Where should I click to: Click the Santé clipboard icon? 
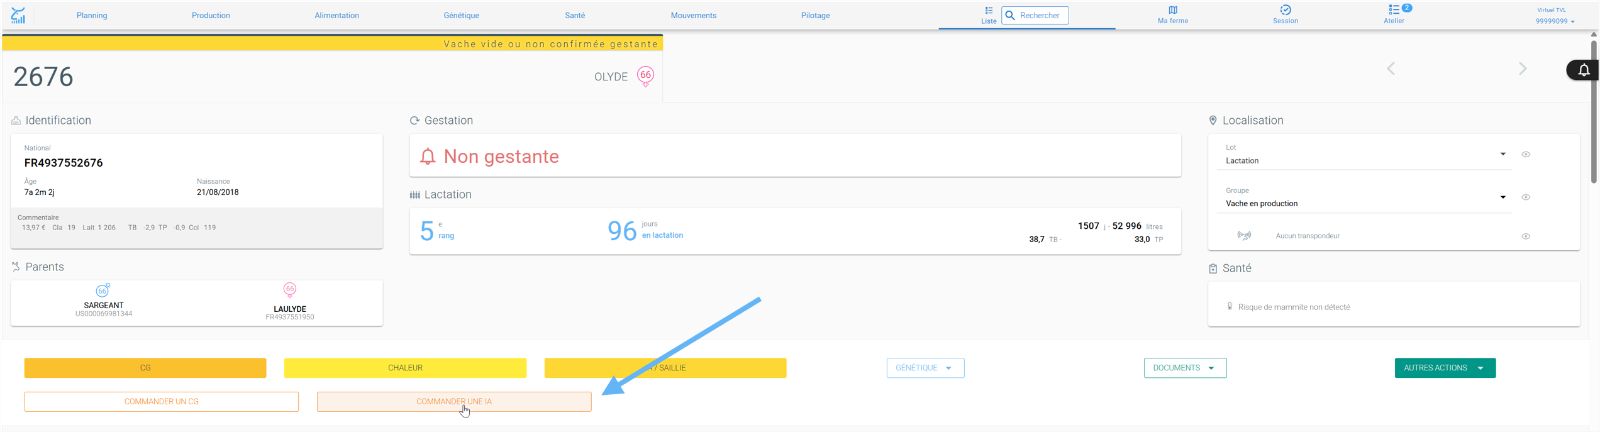[1213, 269]
